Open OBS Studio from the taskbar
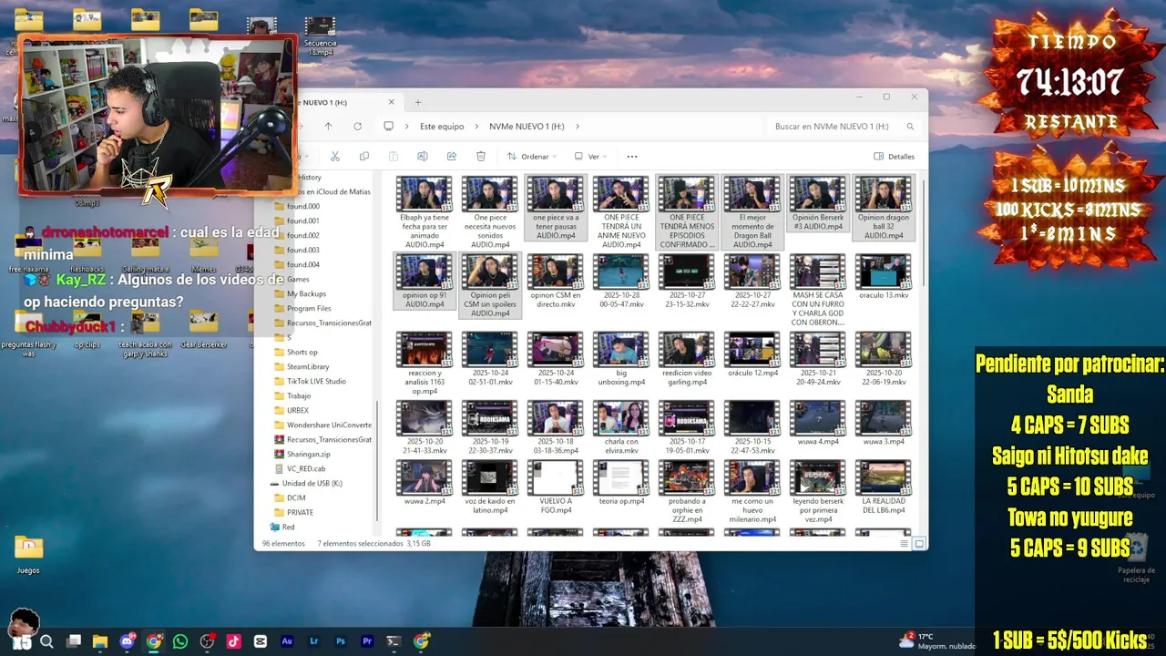1166x656 pixels. [207, 641]
